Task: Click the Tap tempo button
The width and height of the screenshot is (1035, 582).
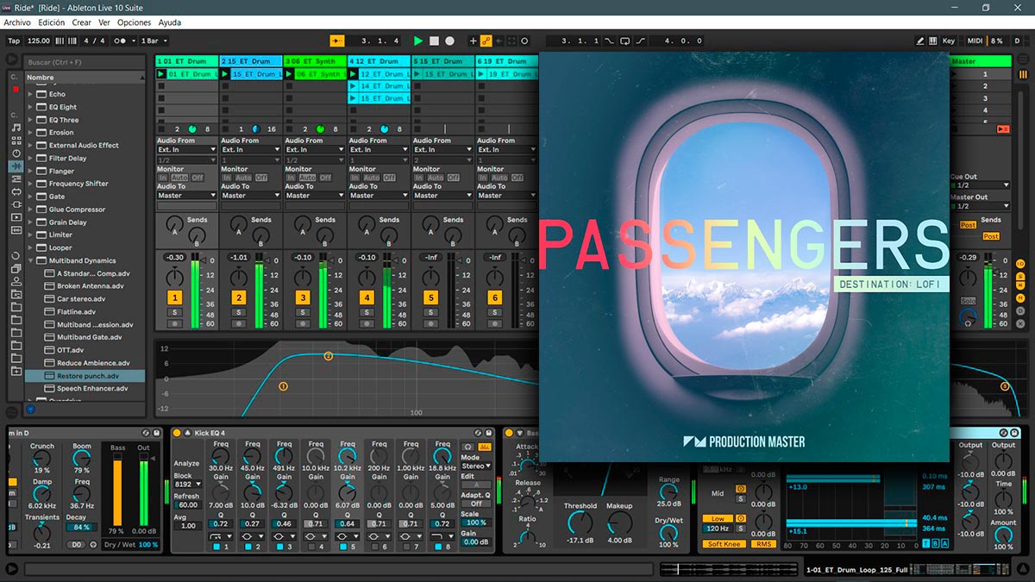Action: coord(14,41)
